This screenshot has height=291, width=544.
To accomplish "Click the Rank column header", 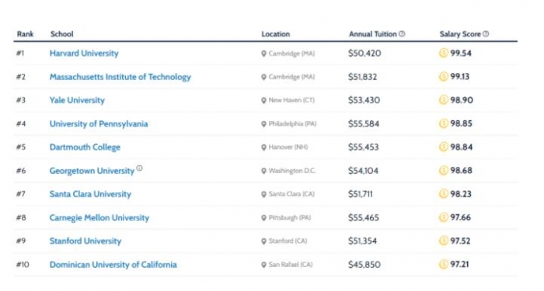I will point(26,34).
